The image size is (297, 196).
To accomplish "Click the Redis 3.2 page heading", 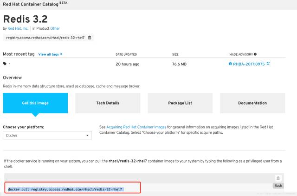I will tap(26, 19).
